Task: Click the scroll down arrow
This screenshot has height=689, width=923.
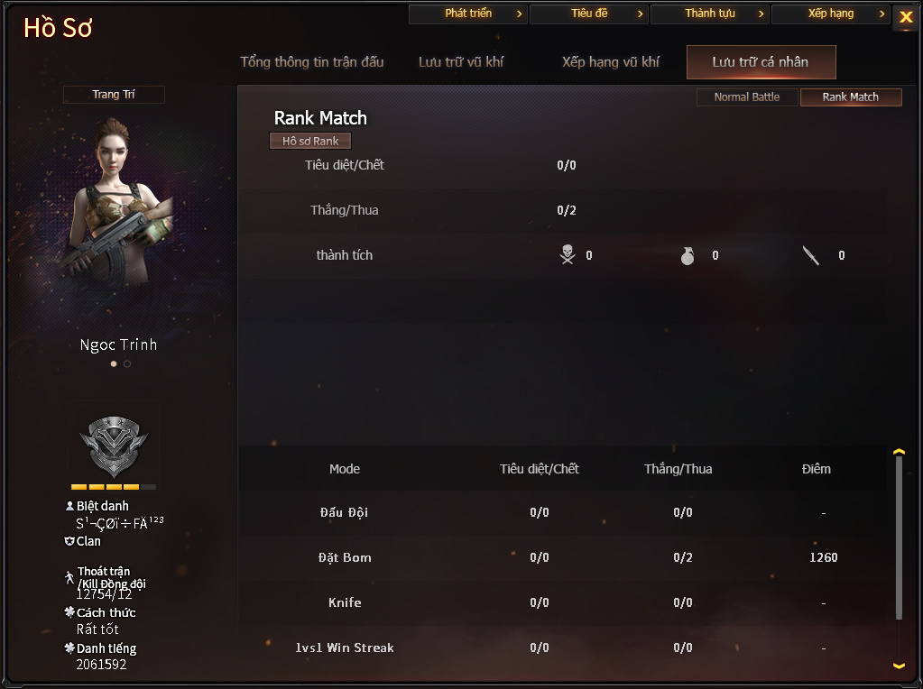Action: click(x=899, y=666)
